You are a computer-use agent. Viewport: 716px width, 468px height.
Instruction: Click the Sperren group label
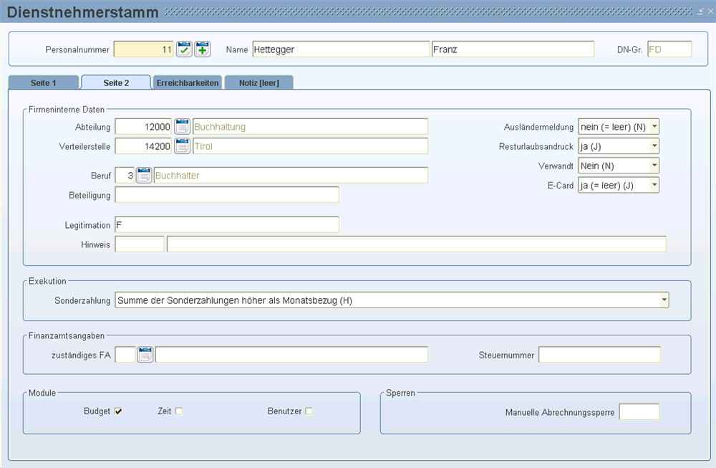point(400,393)
